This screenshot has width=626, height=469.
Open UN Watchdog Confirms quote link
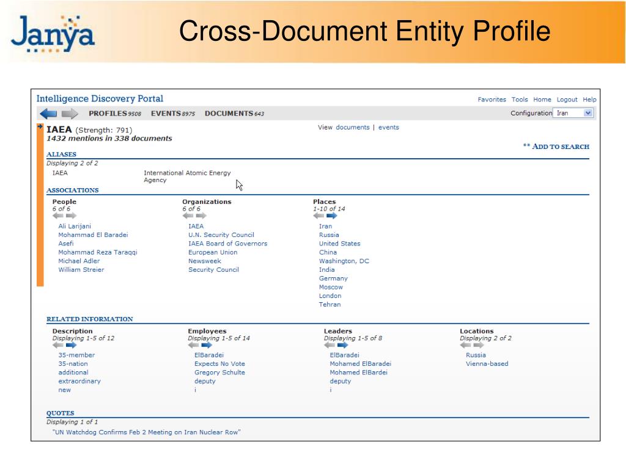[147, 432]
